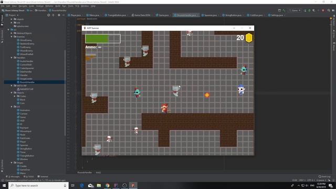Open Project panel gear settings

(59, 15)
